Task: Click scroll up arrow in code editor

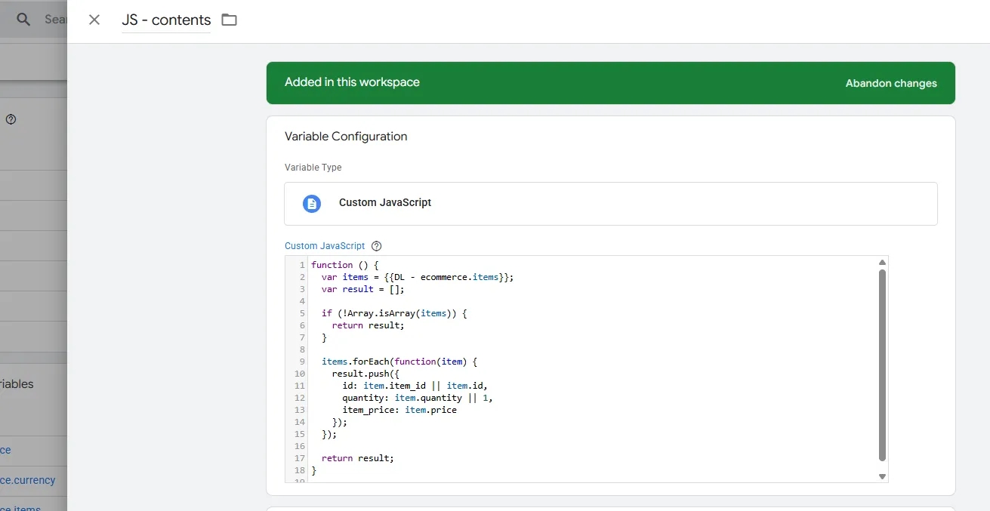Action: point(882,263)
